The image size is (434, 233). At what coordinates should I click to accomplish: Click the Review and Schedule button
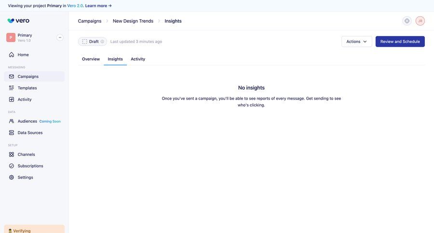coord(400,41)
